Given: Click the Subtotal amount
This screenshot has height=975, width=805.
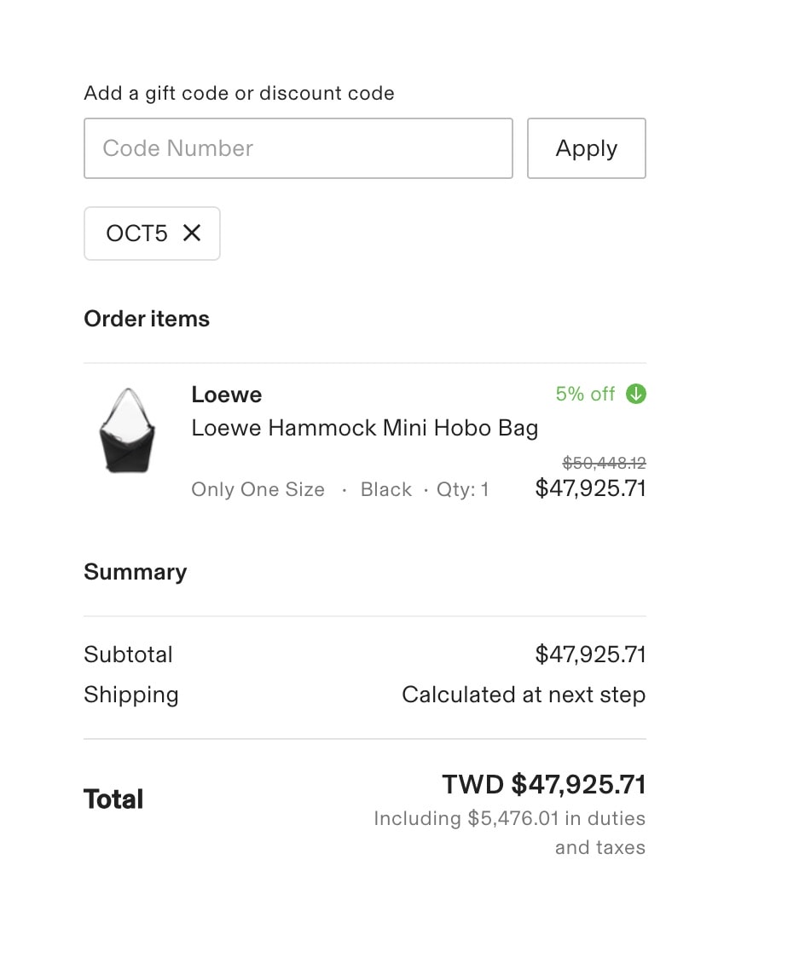Looking at the screenshot, I should [590, 655].
